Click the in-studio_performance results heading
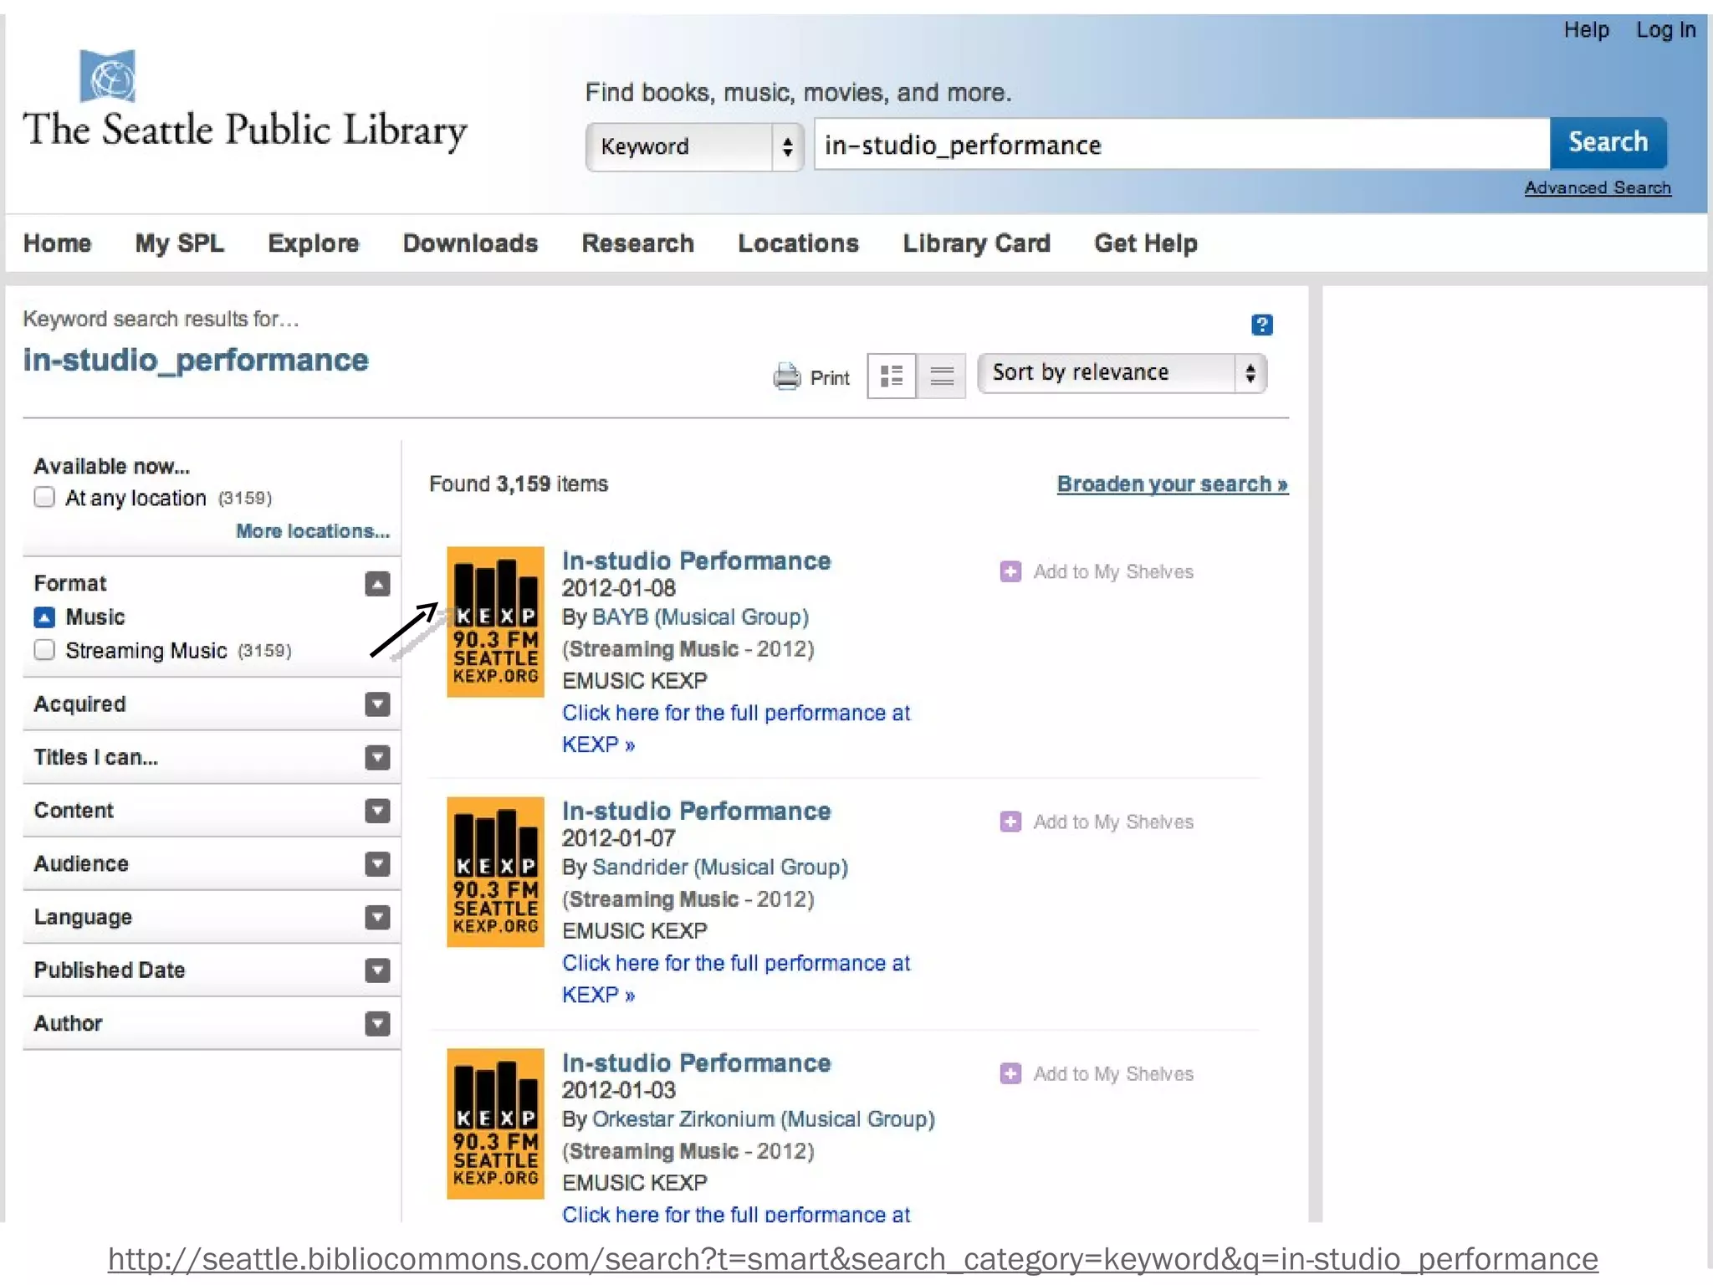This screenshot has width=1713, height=1285. (196, 361)
